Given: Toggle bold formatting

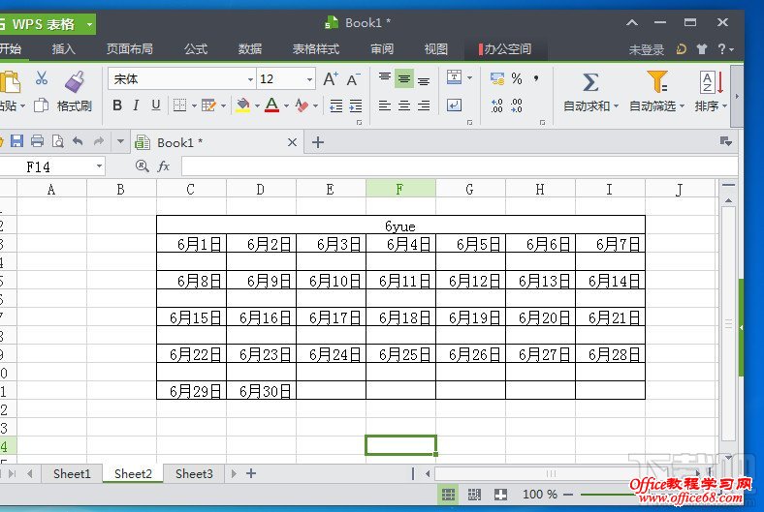Looking at the screenshot, I should (x=117, y=105).
